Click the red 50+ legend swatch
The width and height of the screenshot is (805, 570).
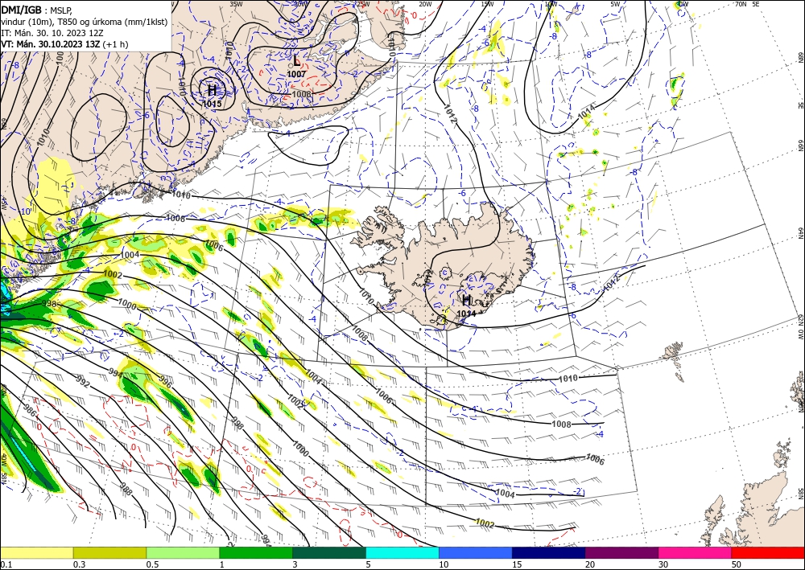point(768,552)
